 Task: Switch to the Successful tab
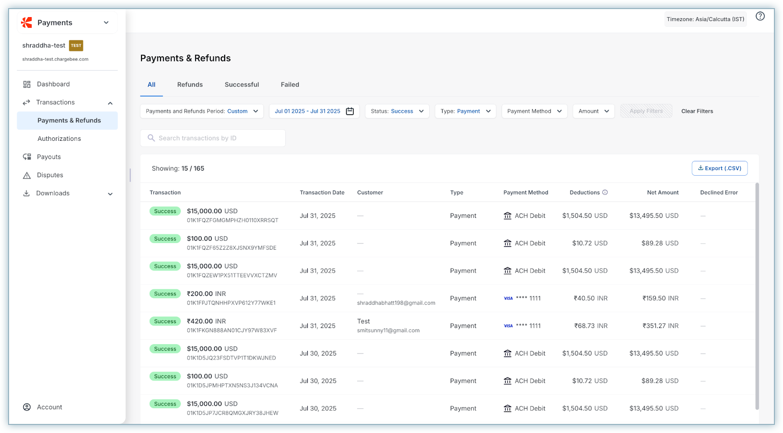(242, 84)
